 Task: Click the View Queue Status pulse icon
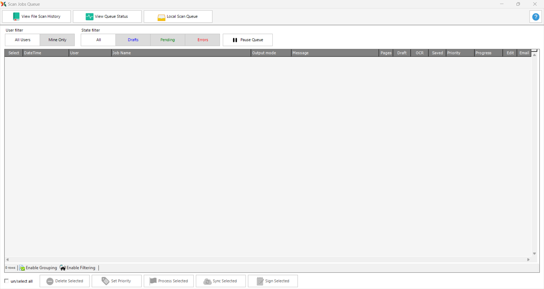(89, 17)
